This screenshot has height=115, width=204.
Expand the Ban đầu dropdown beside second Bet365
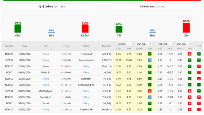184,44
